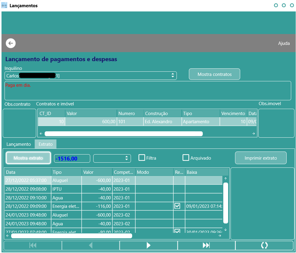
Task: Go to previous record arrow icon
Action: click(91, 245)
